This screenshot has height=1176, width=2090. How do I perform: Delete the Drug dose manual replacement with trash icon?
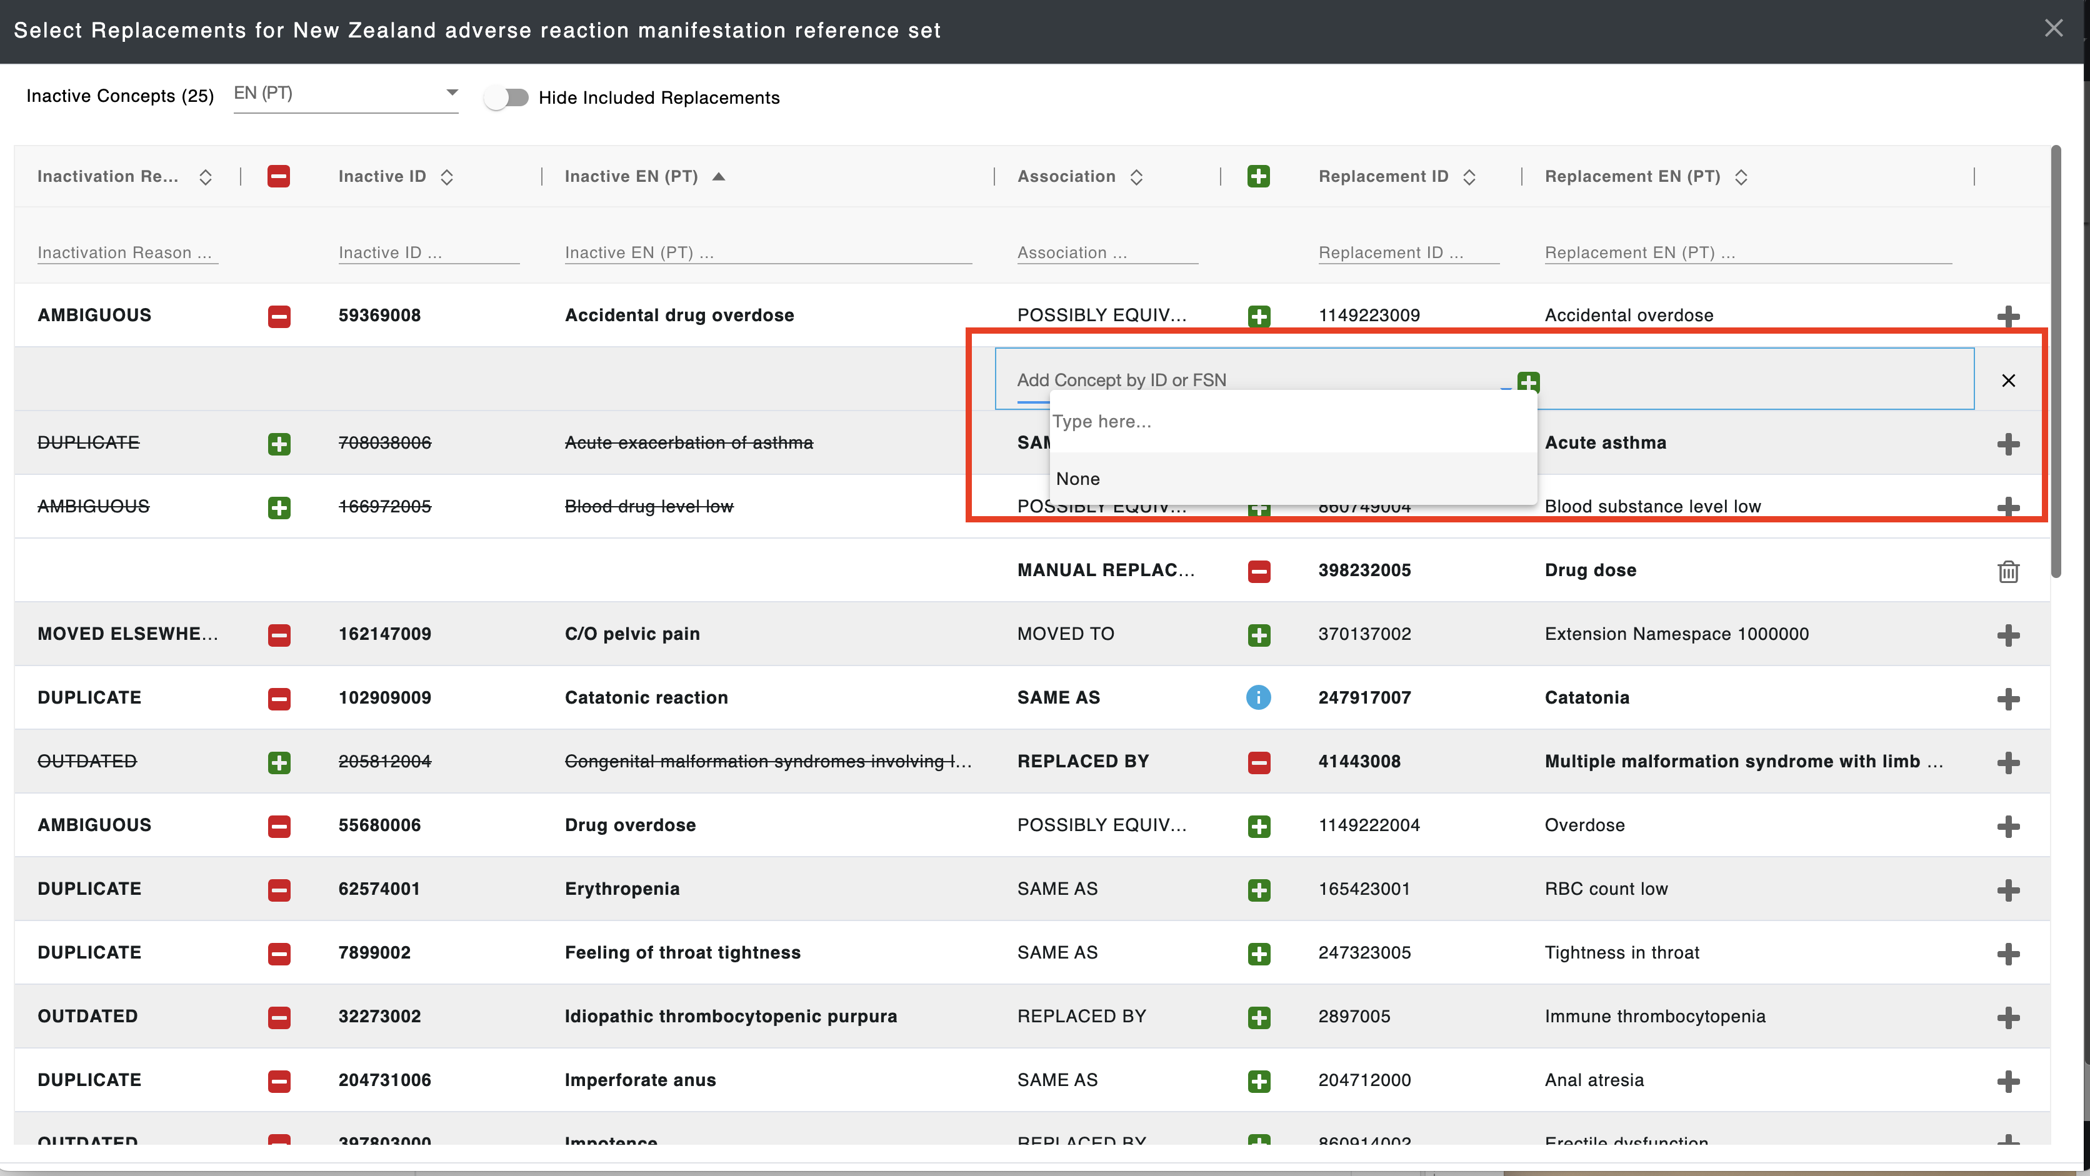(x=2008, y=571)
